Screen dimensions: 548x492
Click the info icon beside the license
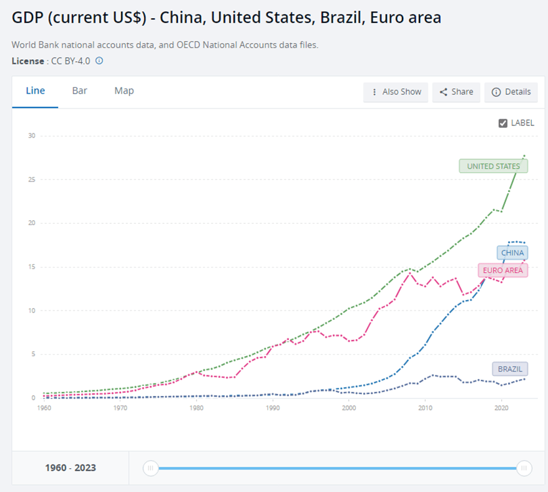pos(99,61)
